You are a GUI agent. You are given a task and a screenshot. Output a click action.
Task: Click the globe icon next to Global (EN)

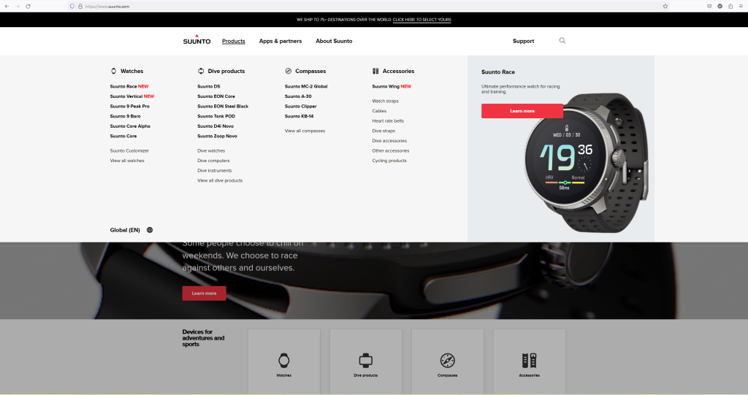[150, 230]
